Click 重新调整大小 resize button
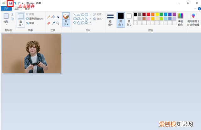The height and width of the screenshot is (130, 201). tap(34, 19)
